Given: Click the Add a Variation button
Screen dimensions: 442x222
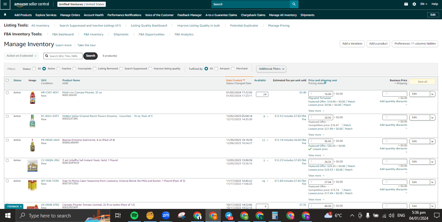Looking at the screenshot, I should pyautogui.click(x=352, y=44).
